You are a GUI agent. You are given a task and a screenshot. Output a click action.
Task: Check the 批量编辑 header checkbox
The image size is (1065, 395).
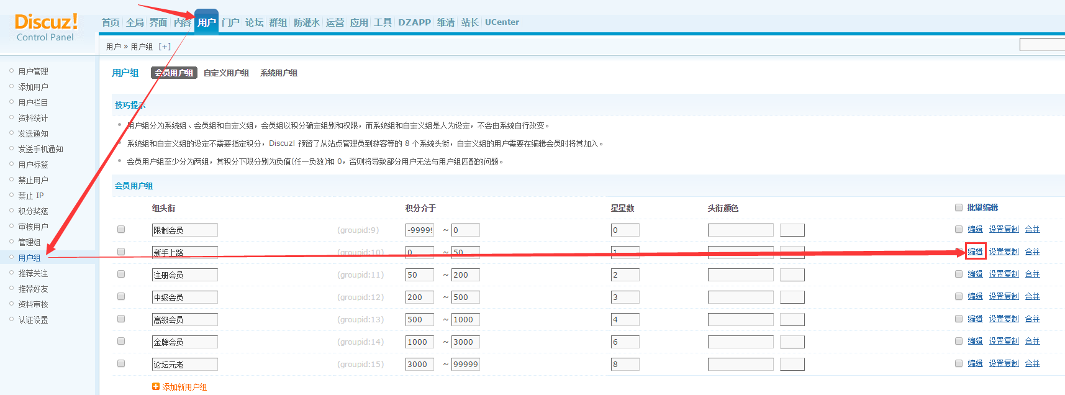coord(959,207)
